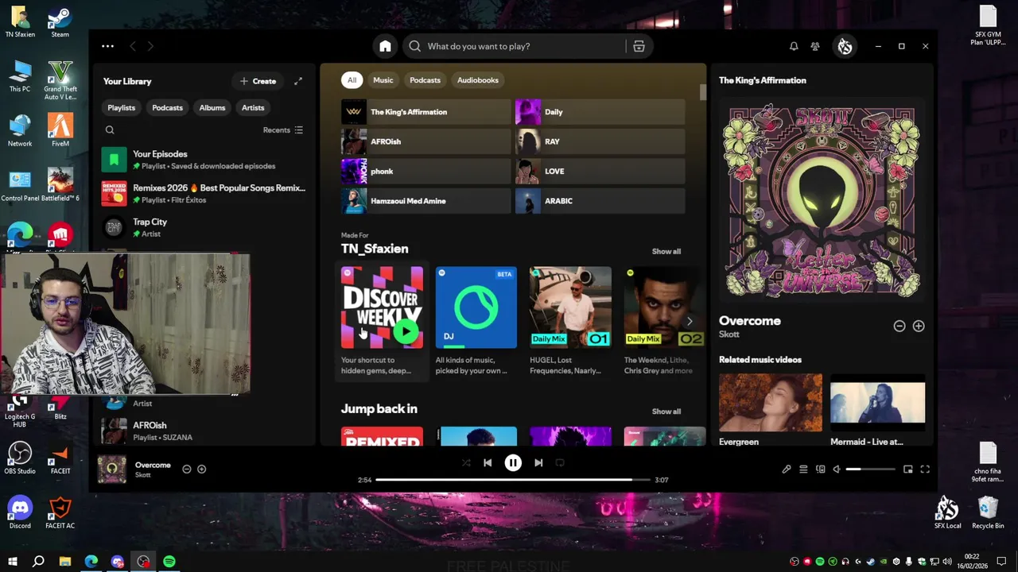Skip to the next track
Screen dimensions: 1018x572
[538, 462]
